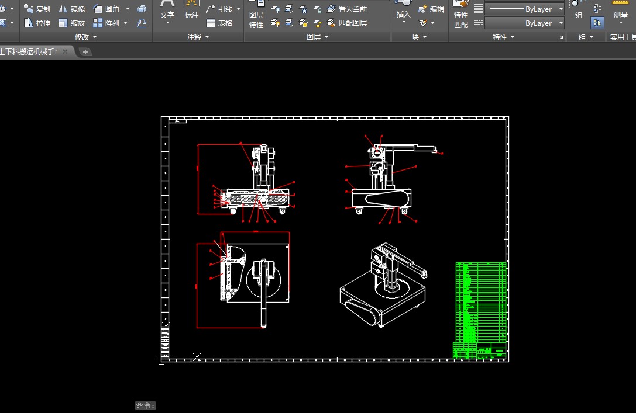
Task: Open the 阵列 dropdown arrow
Action: pyautogui.click(x=125, y=23)
